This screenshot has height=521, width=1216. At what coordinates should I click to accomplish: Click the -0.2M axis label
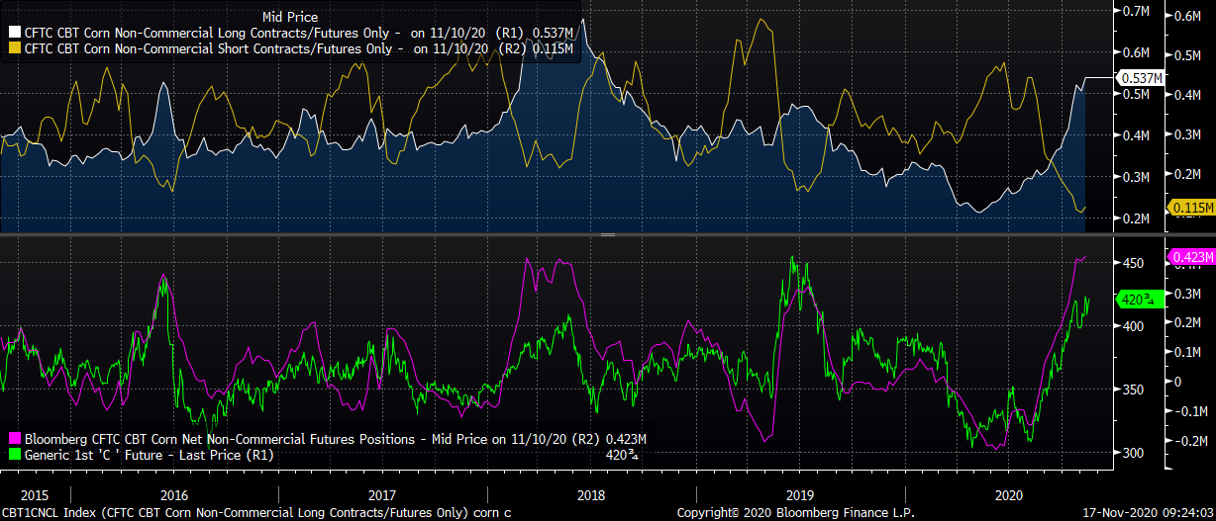(x=1189, y=441)
